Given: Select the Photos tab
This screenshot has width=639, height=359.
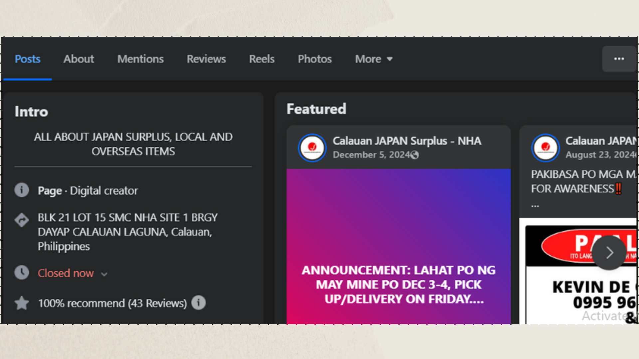Looking at the screenshot, I should 315,59.
